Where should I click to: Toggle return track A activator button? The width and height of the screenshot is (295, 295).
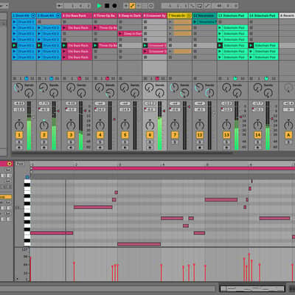[x=288, y=135]
